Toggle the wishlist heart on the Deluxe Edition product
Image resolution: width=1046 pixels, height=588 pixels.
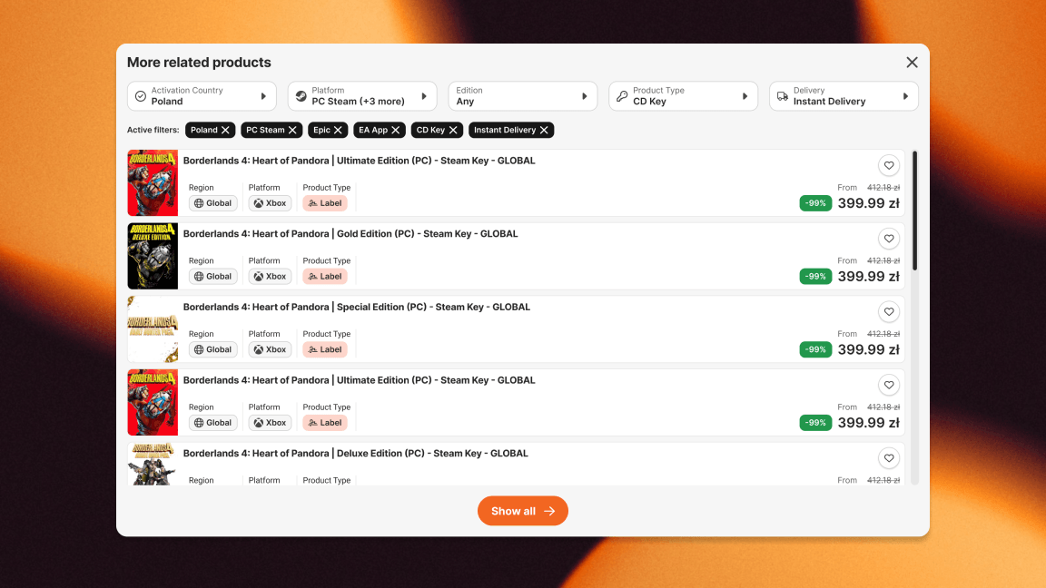pyautogui.click(x=889, y=458)
